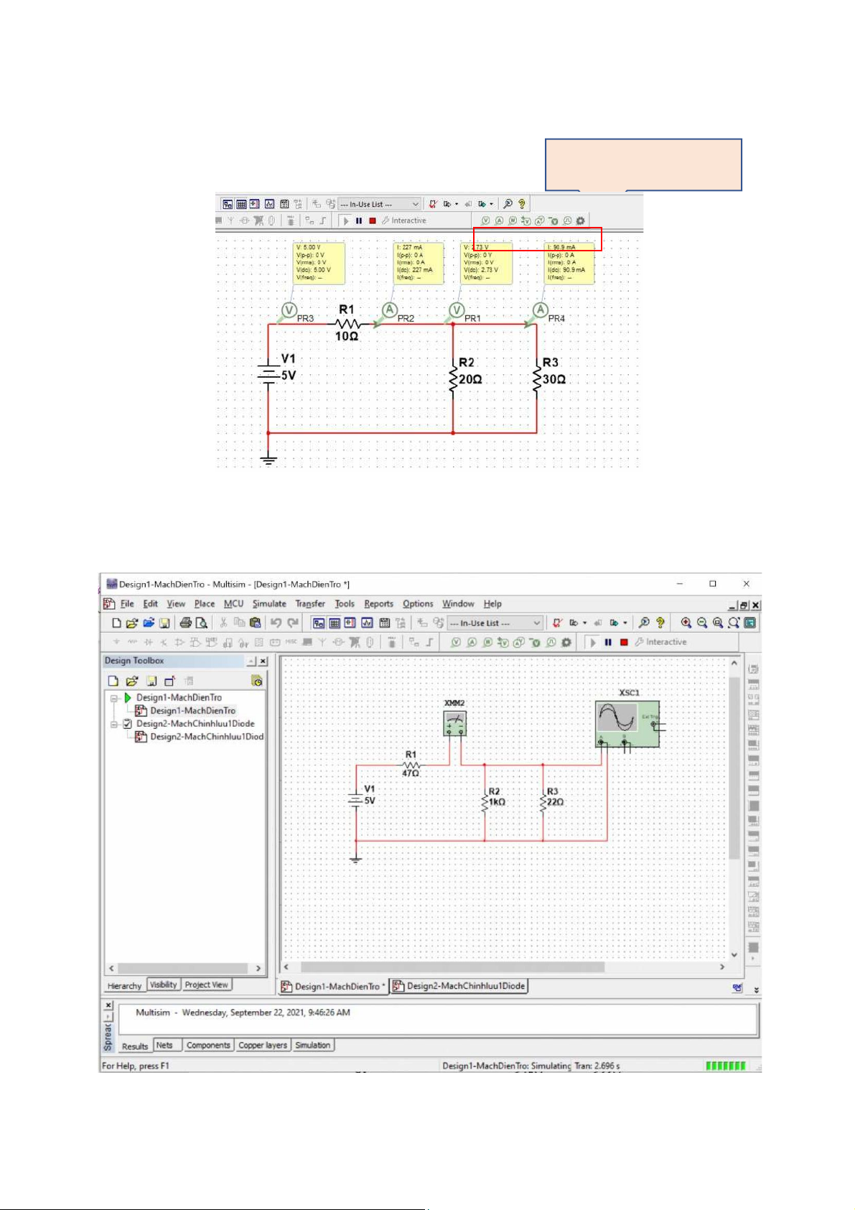
Task: Click the schematic horizontal scrollbar
Action: pyautogui.click(x=503, y=967)
